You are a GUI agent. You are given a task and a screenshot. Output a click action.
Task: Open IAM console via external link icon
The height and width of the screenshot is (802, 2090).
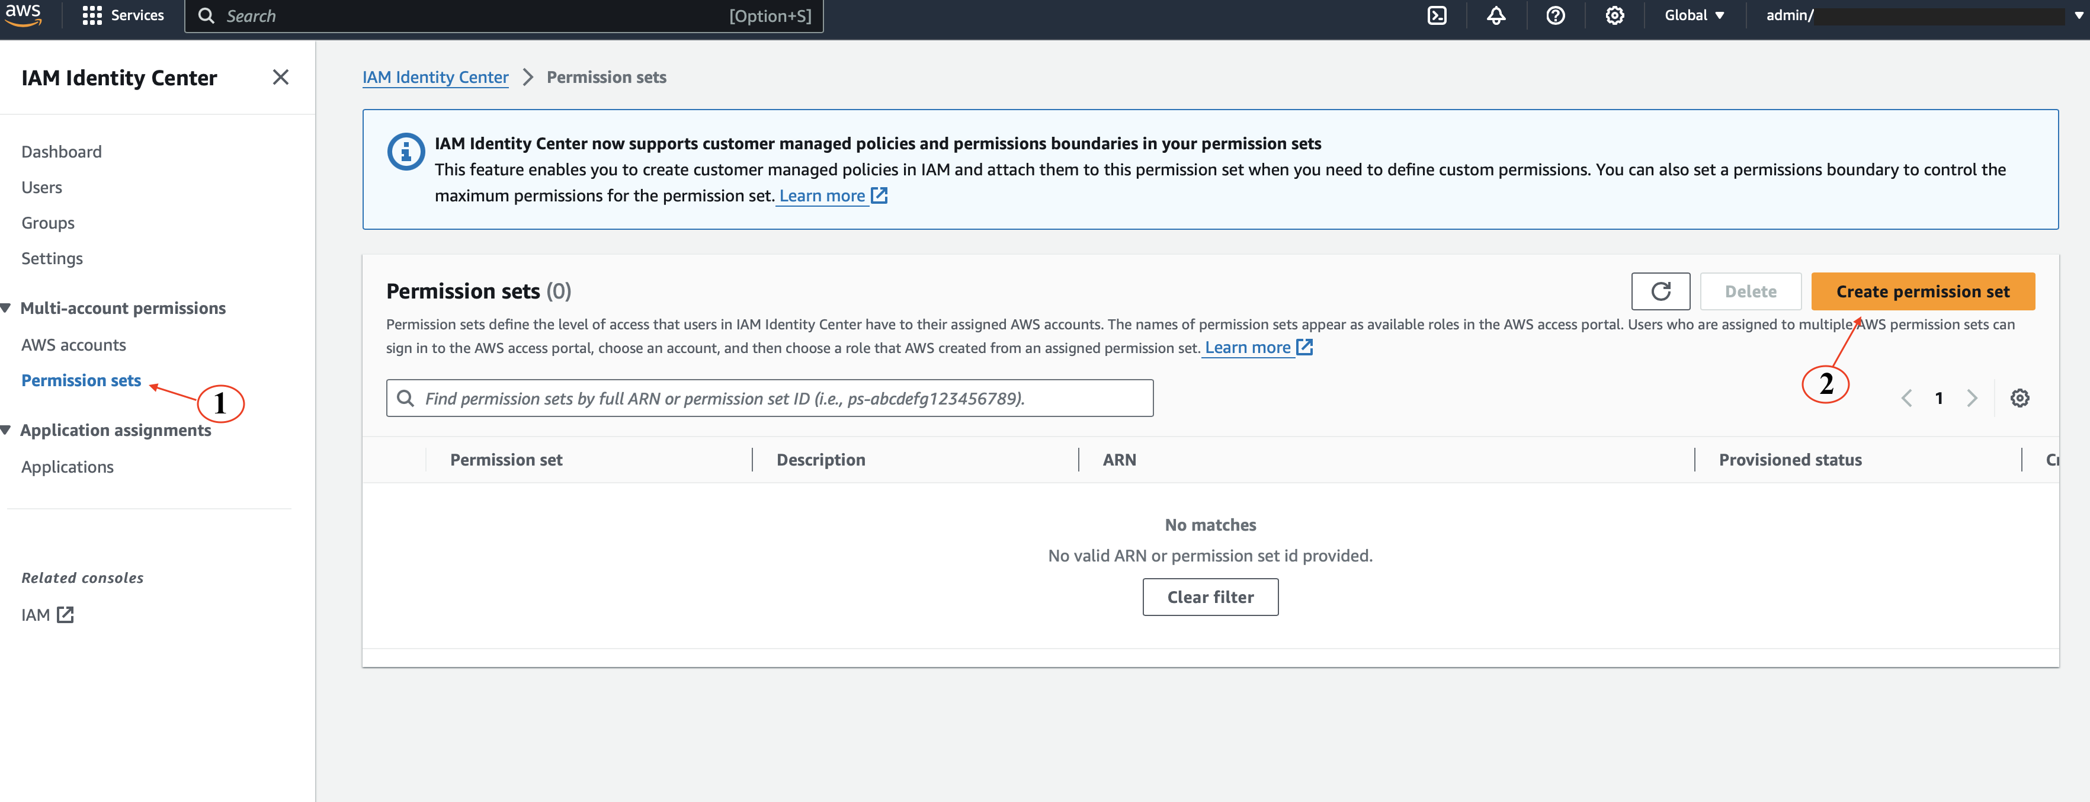point(65,614)
